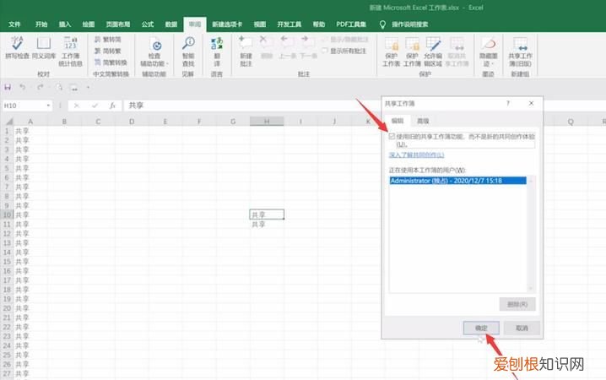Toggle 使用旧的共享工作簿功能 checkbox
606x380 pixels.
coord(392,136)
